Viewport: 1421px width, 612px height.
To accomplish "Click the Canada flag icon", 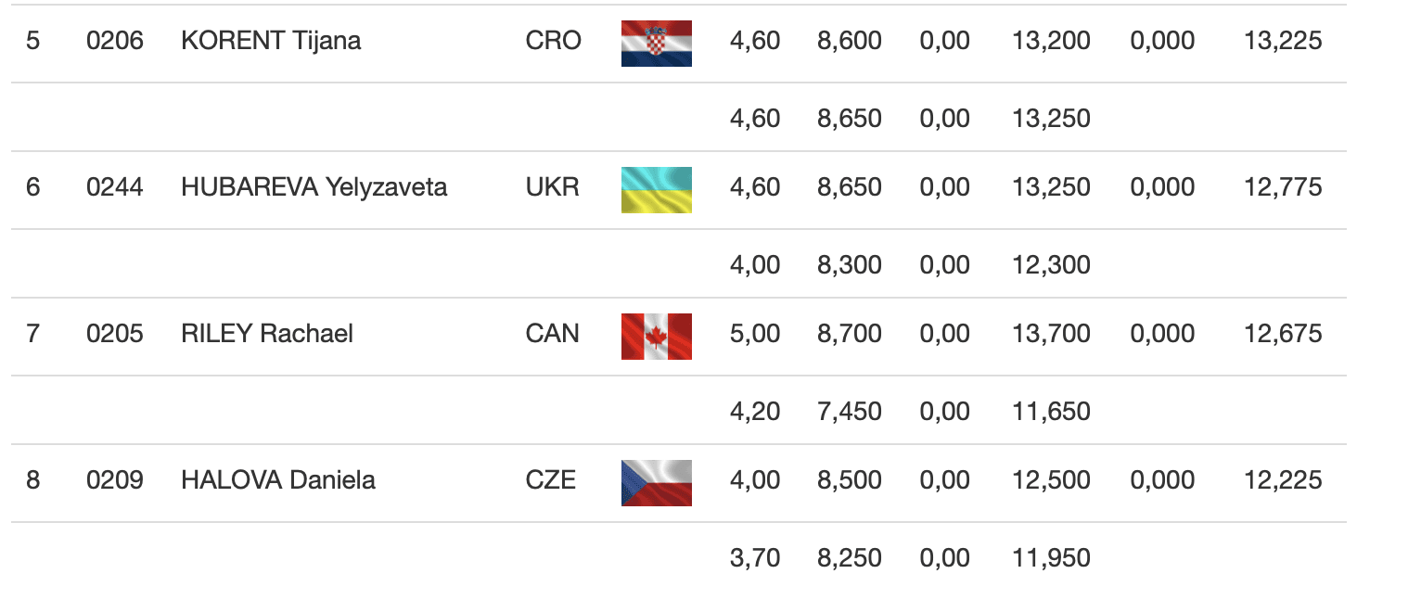I will (x=656, y=336).
